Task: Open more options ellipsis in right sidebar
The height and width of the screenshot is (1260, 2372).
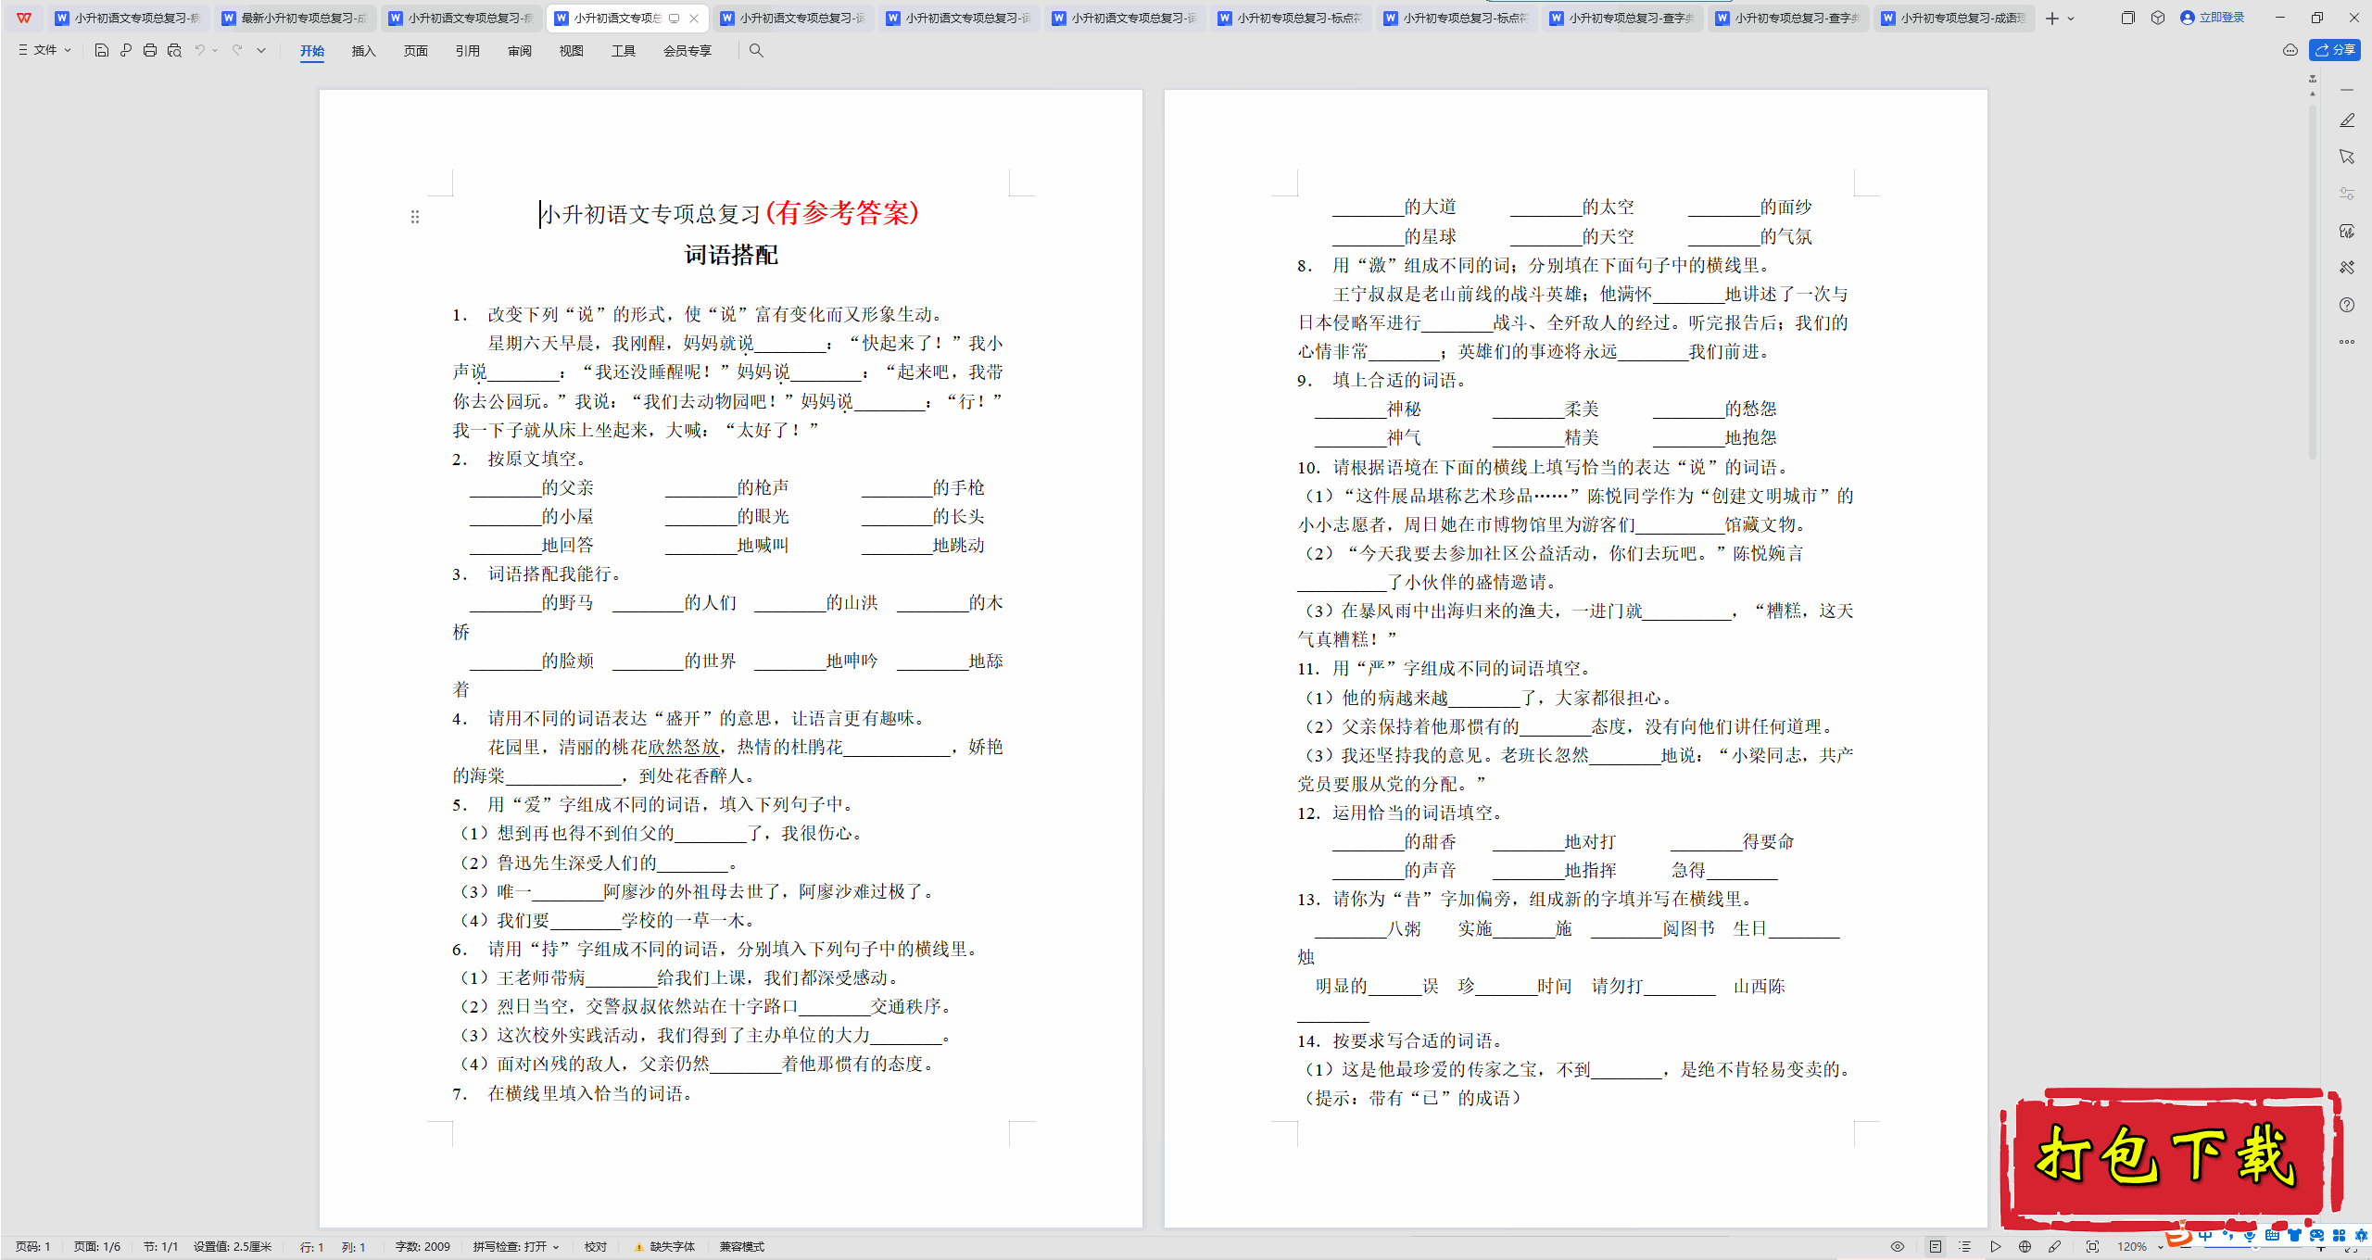Action: tap(2347, 342)
